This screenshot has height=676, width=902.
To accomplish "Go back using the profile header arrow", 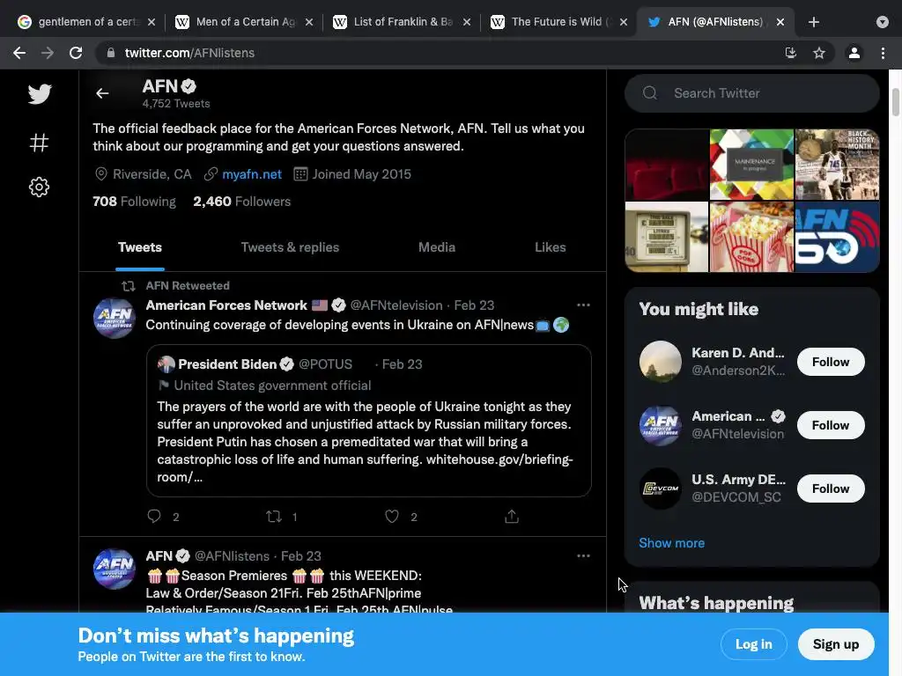I will (102, 93).
